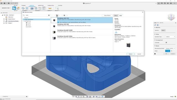Click into the Machine Library search field
The width and height of the screenshot is (177, 100).
click(36, 15)
